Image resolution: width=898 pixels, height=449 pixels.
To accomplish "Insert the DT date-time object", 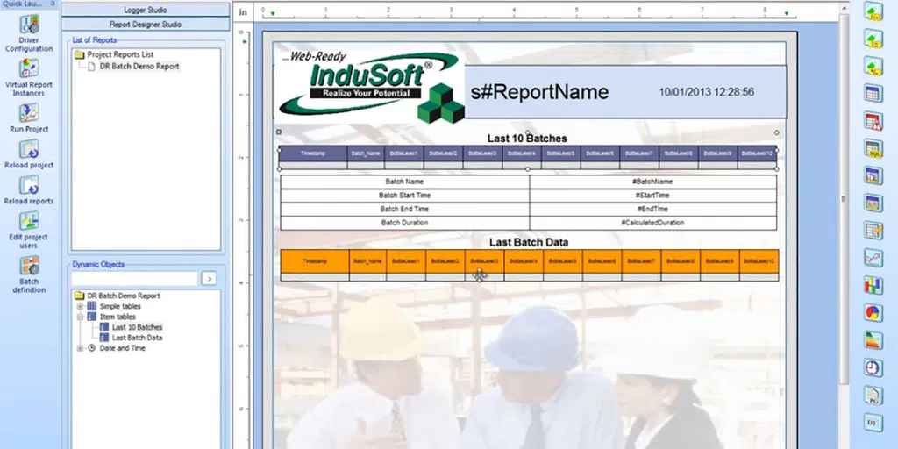I will pos(873,422).
